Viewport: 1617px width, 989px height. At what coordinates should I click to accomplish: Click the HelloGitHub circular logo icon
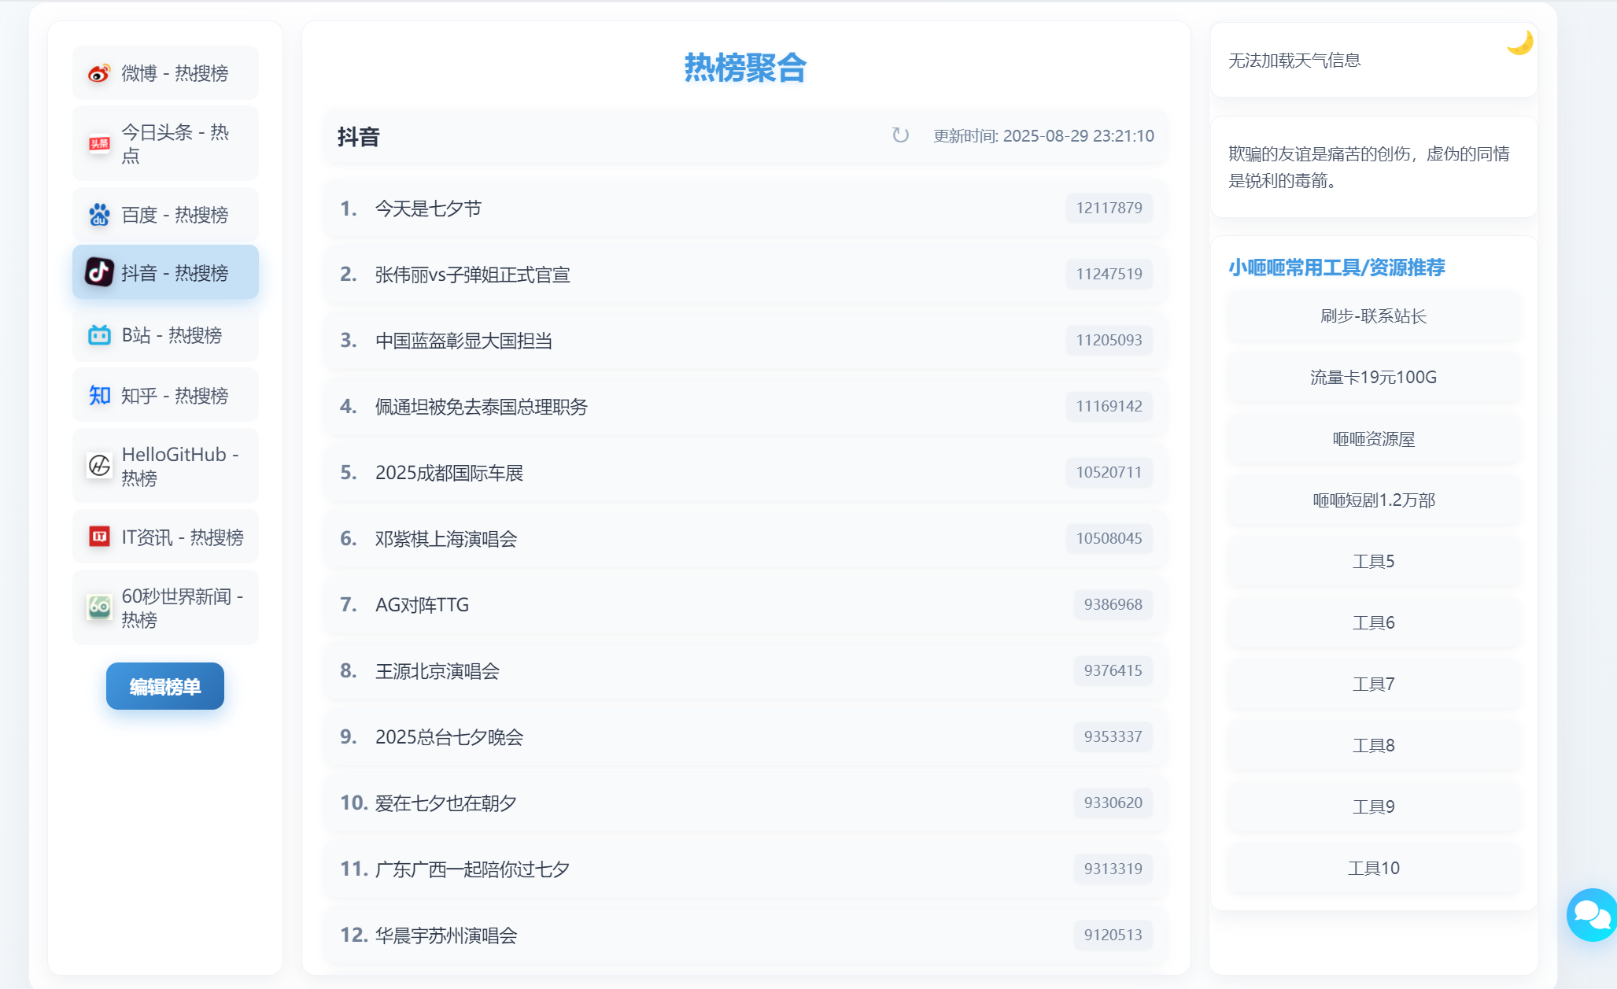point(99,466)
